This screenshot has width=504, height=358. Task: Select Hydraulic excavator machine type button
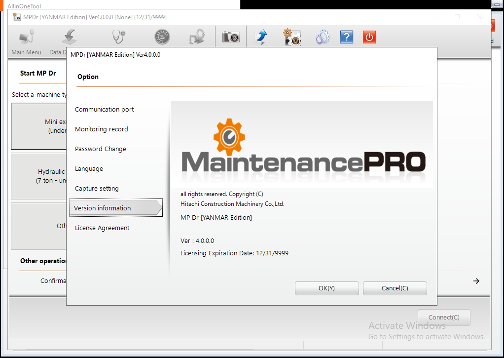tap(39, 176)
